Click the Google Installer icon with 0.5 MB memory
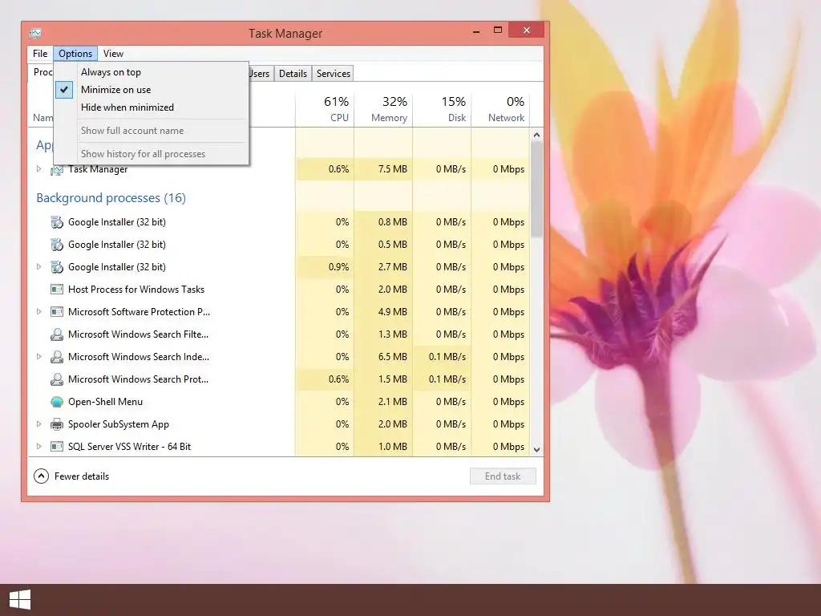This screenshot has width=821, height=616. click(x=57, y=245)
